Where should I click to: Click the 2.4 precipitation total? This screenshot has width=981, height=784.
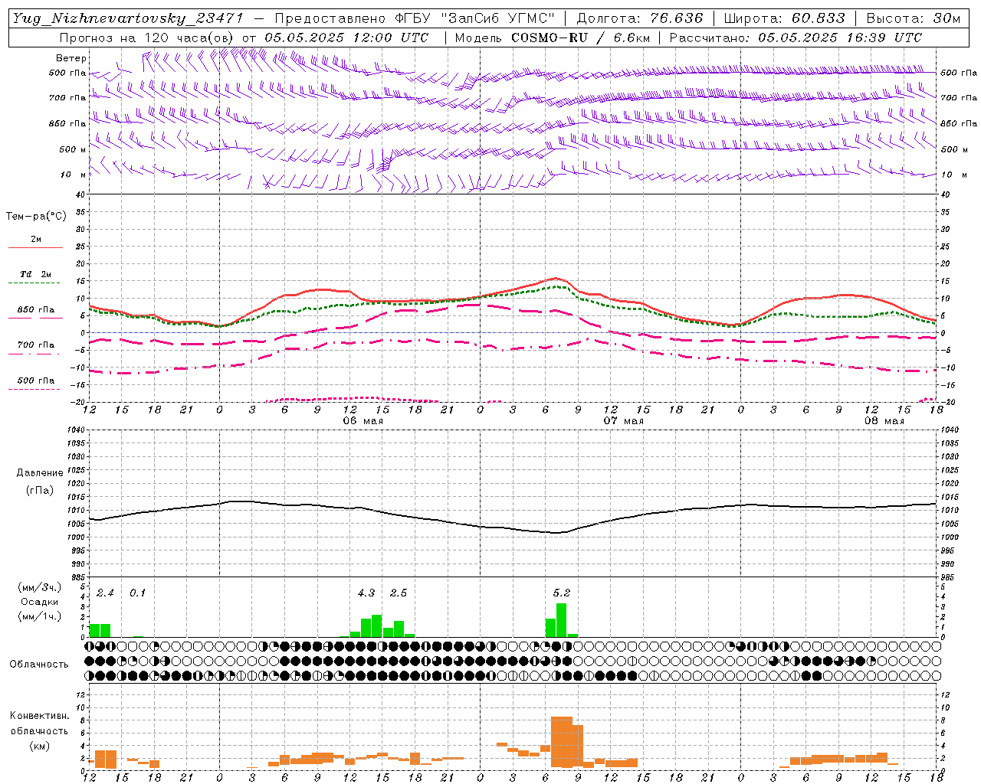tap(105, 593)
